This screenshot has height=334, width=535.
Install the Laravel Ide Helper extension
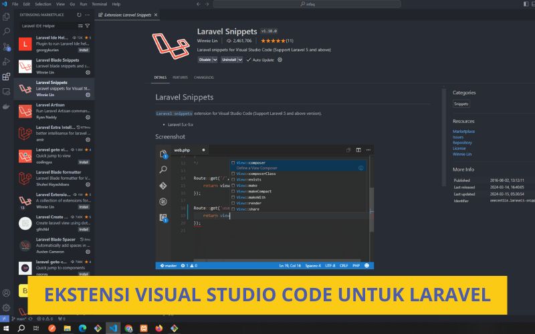84,50
